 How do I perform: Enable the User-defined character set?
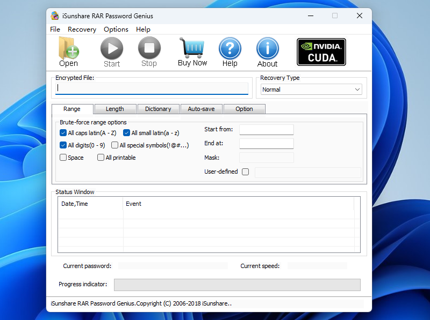(x=245, y=172)
